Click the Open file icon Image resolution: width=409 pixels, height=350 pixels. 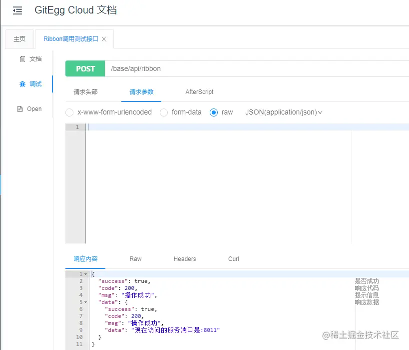(20, 109)
